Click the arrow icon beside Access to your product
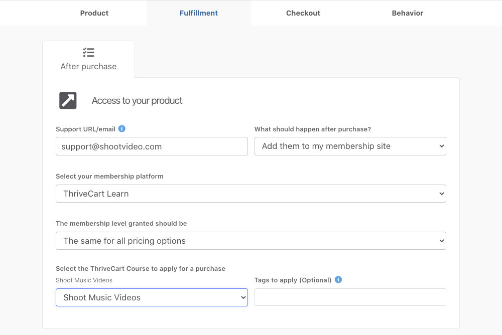The height and width of the screenshot is (335, 502). click(68, 100)
